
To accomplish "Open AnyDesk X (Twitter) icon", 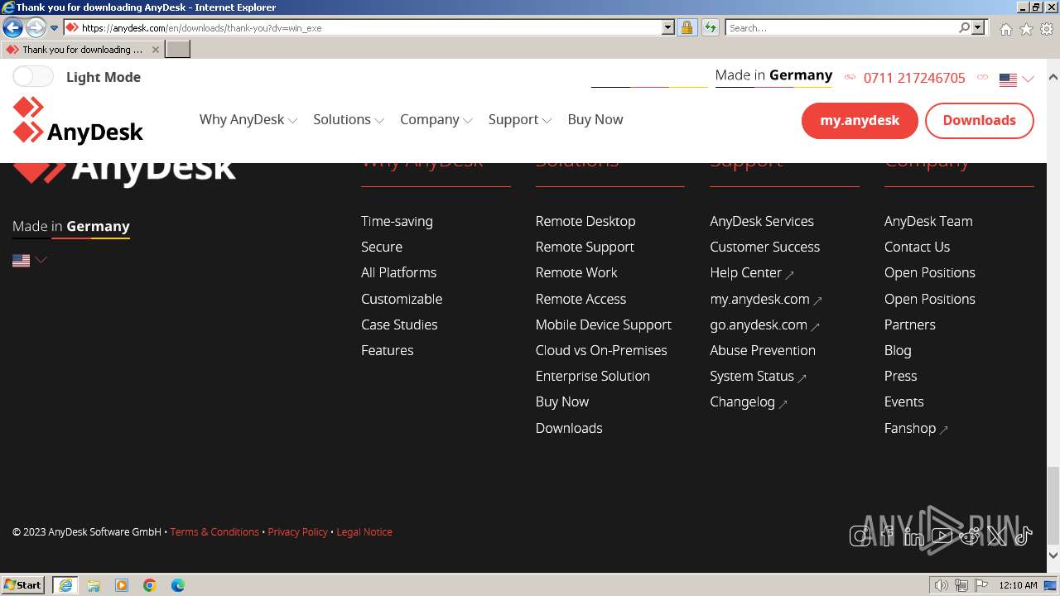I will point(996,536).
